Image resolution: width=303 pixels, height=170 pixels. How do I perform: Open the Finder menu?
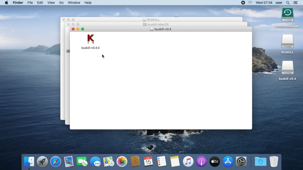click(18, 2)
